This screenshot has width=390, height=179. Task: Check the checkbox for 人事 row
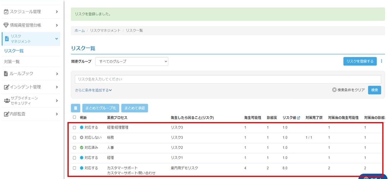click(x=74, y=148)
